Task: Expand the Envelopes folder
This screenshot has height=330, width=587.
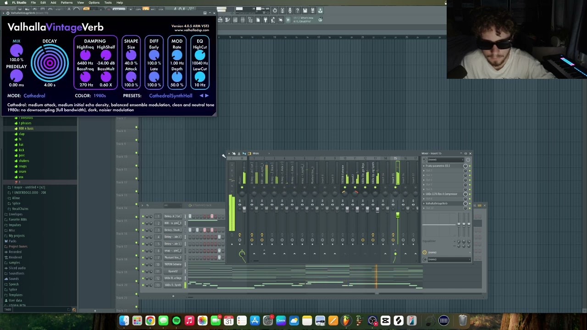Action: 15,214
